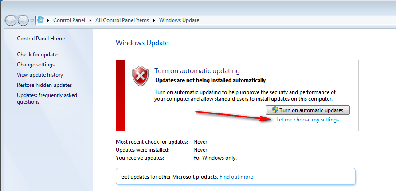Click the Forward navigation arrow button
This screenshot has width=396, height=191.
click(23, 20)
